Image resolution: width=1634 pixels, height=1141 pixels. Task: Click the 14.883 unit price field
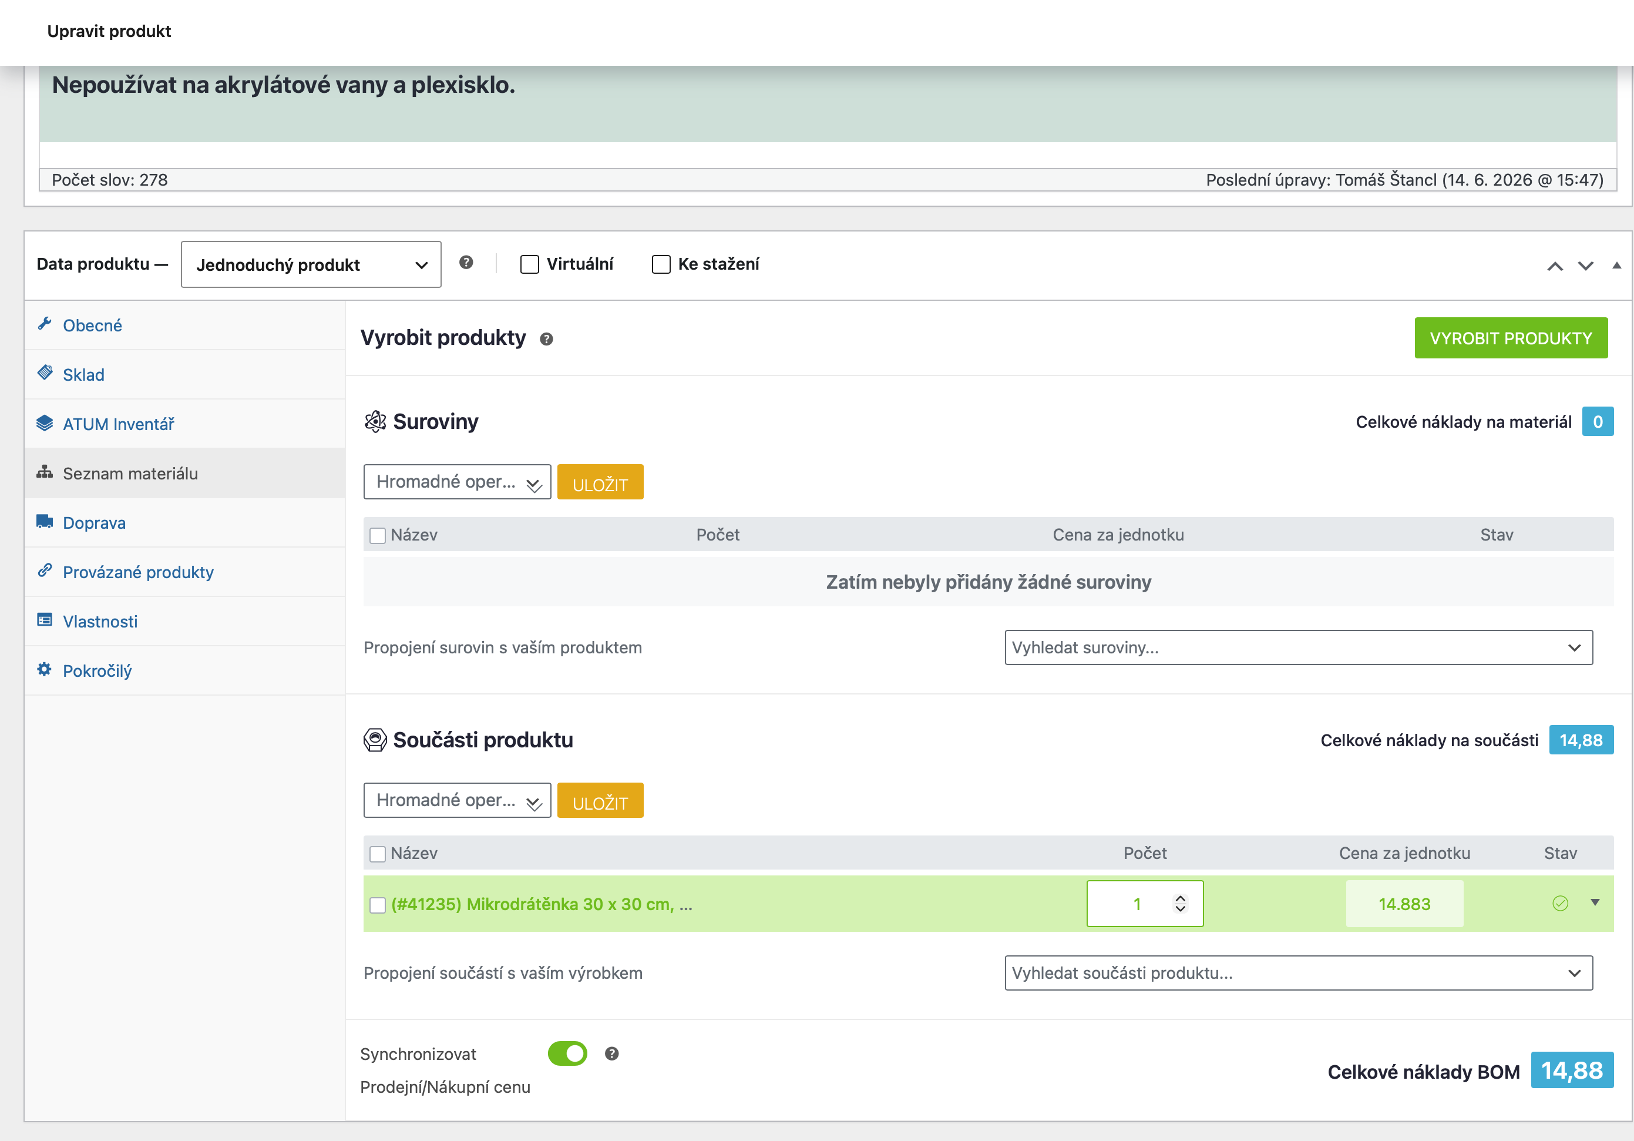pos(1404,903)
